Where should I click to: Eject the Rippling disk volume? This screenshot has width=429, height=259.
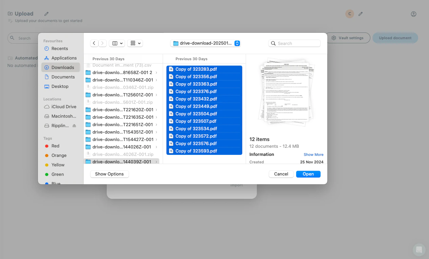tap(74, 125)
